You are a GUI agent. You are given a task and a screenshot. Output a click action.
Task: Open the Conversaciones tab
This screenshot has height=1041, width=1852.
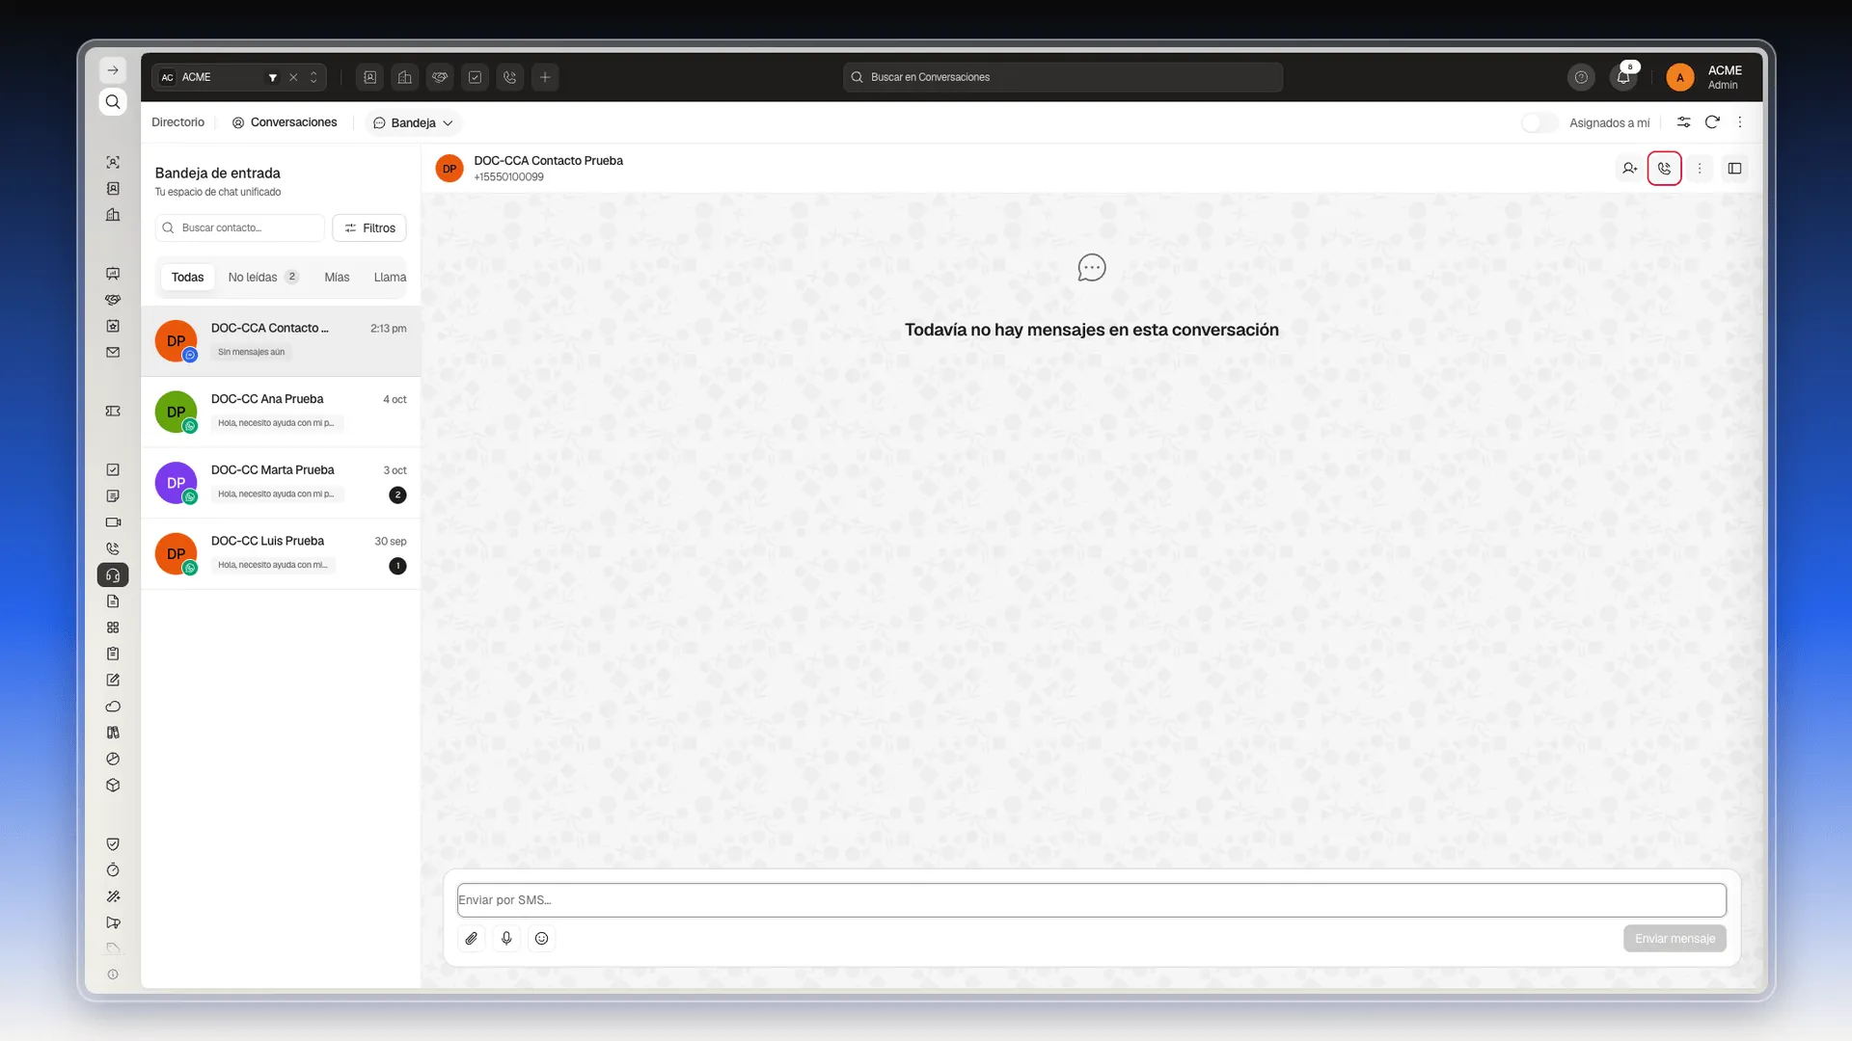pos(285,122)
